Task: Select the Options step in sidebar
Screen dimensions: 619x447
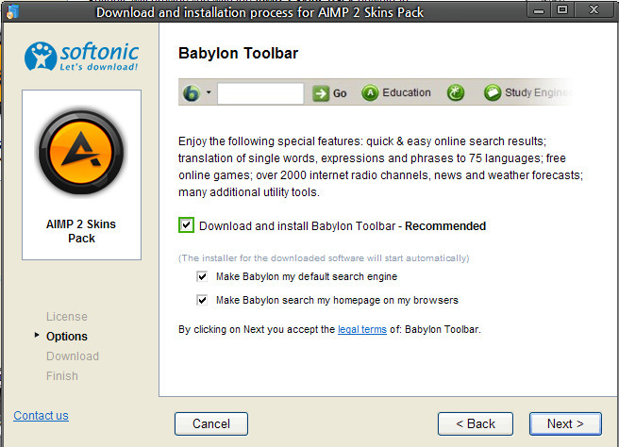Action: pyautogui.click(x=67, y=336)
